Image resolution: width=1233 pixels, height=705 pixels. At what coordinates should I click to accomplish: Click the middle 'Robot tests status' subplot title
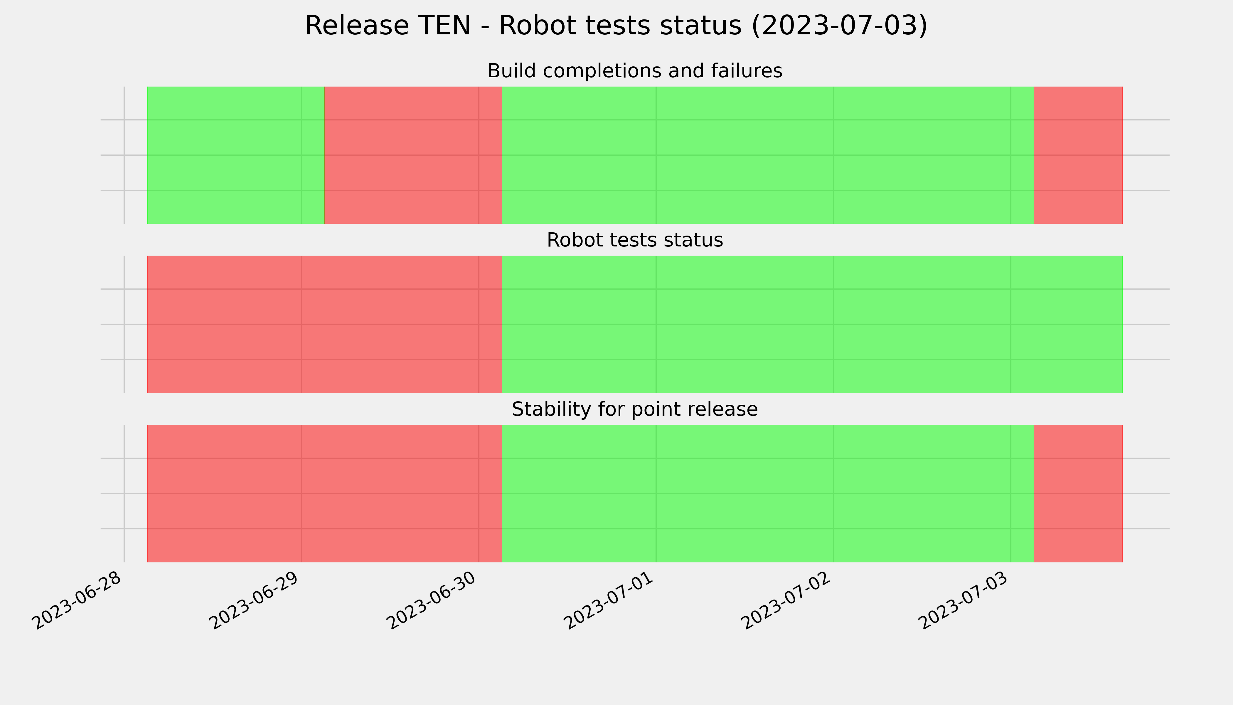(x=634, y=240)
